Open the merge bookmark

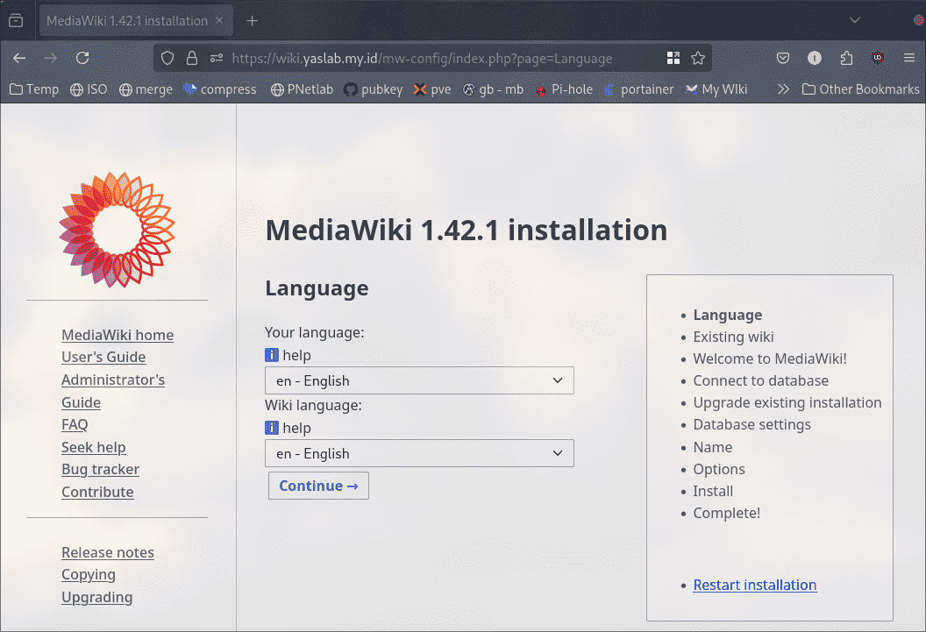click(x=146, y=89)
